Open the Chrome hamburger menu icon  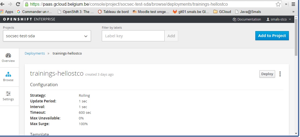293,4
